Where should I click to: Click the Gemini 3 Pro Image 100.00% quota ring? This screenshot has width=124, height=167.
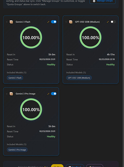31,109
